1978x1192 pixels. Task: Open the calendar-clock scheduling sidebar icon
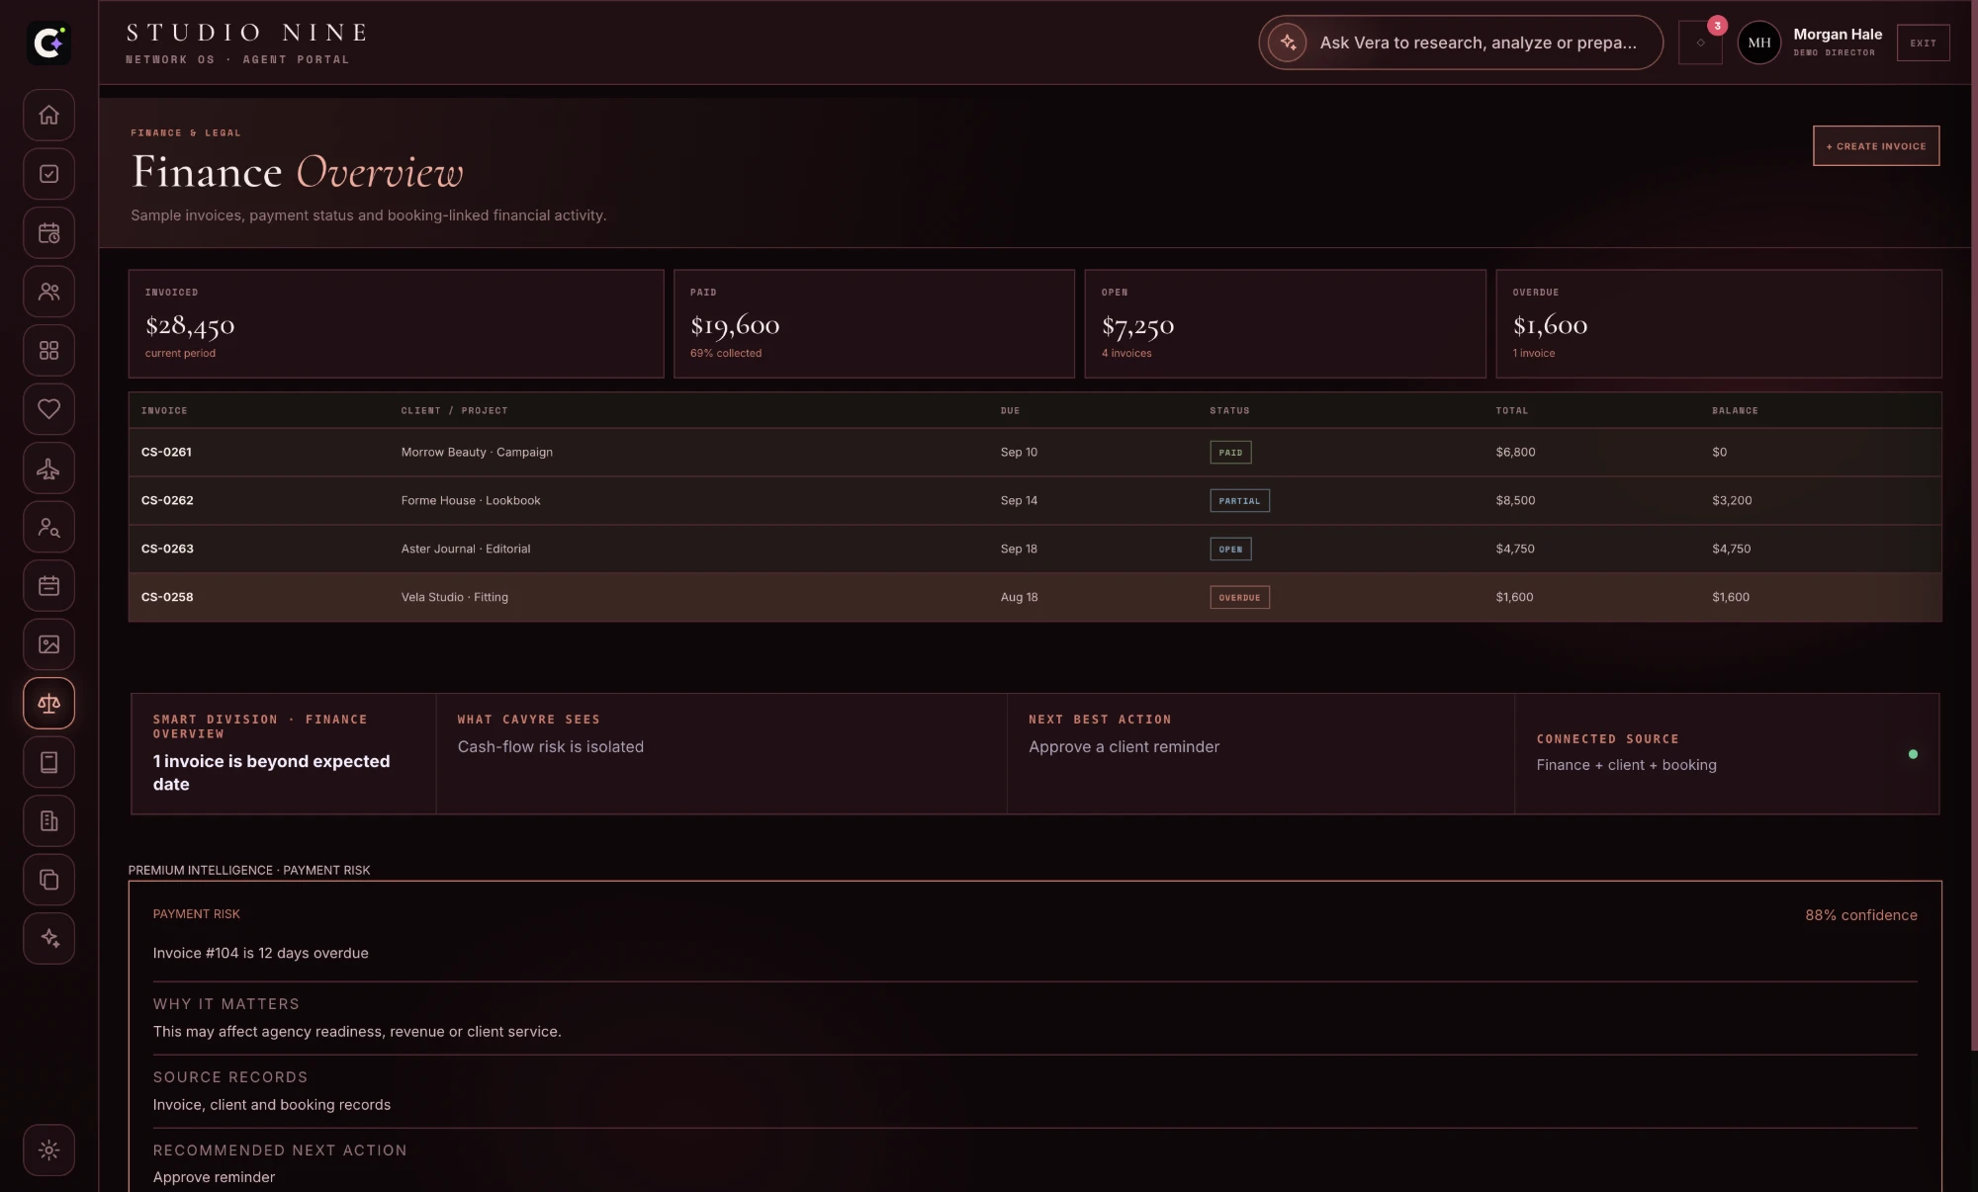(x=48, y=232)
